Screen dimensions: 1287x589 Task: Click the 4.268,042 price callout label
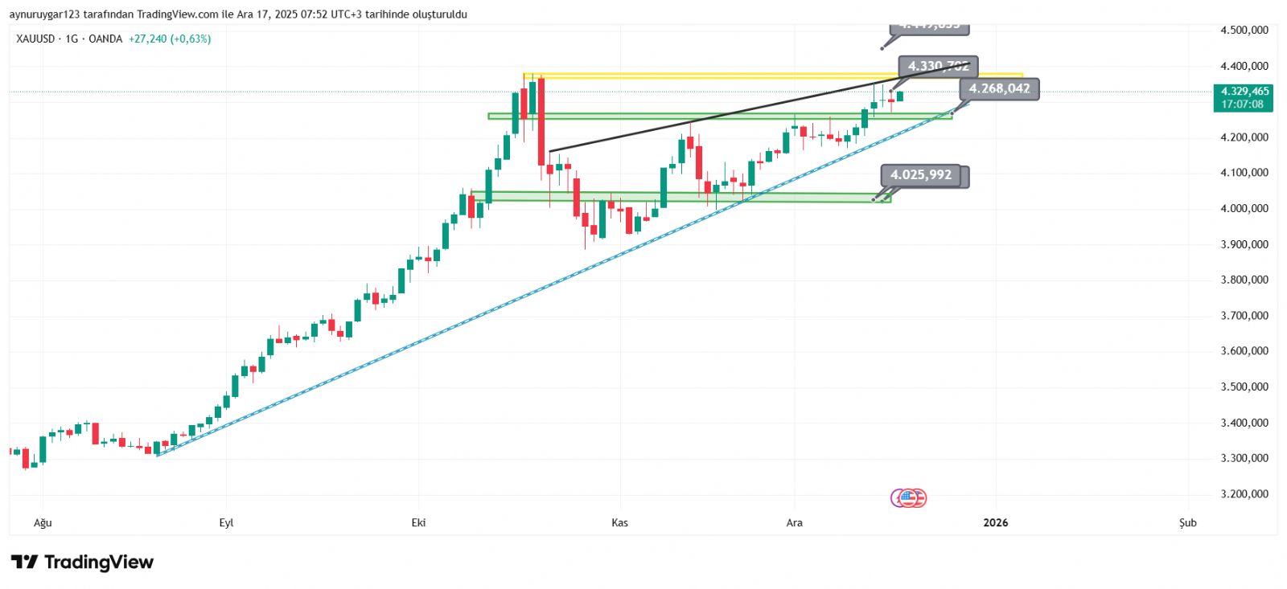coord(999,89)
